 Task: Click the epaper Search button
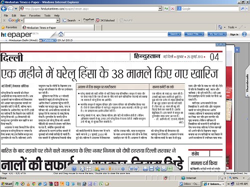coord(174,34)
